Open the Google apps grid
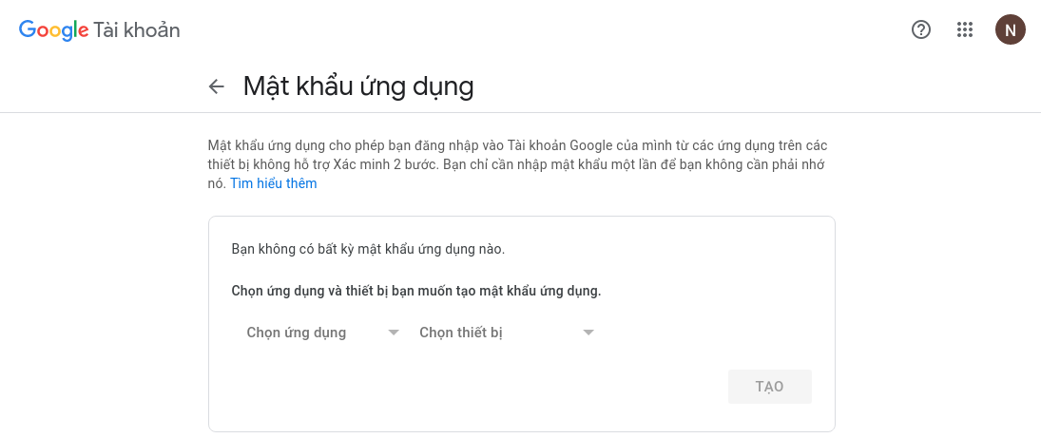Screen dimensions: 1041x438 click(x=965, y=29)
